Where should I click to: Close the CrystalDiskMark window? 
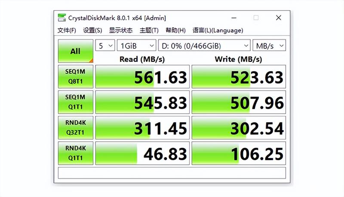tap(278, 18)
